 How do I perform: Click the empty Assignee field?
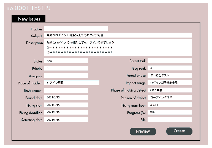pos(66,75)
